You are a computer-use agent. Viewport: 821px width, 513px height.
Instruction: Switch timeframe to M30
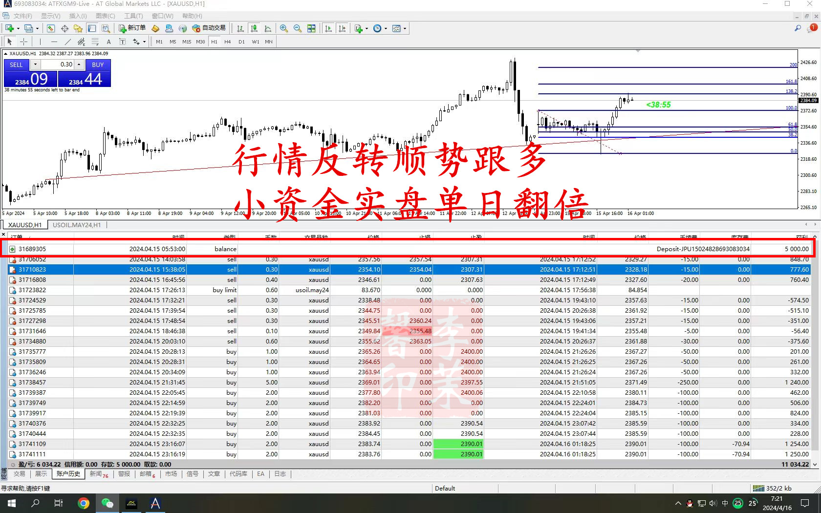[200, 42]
